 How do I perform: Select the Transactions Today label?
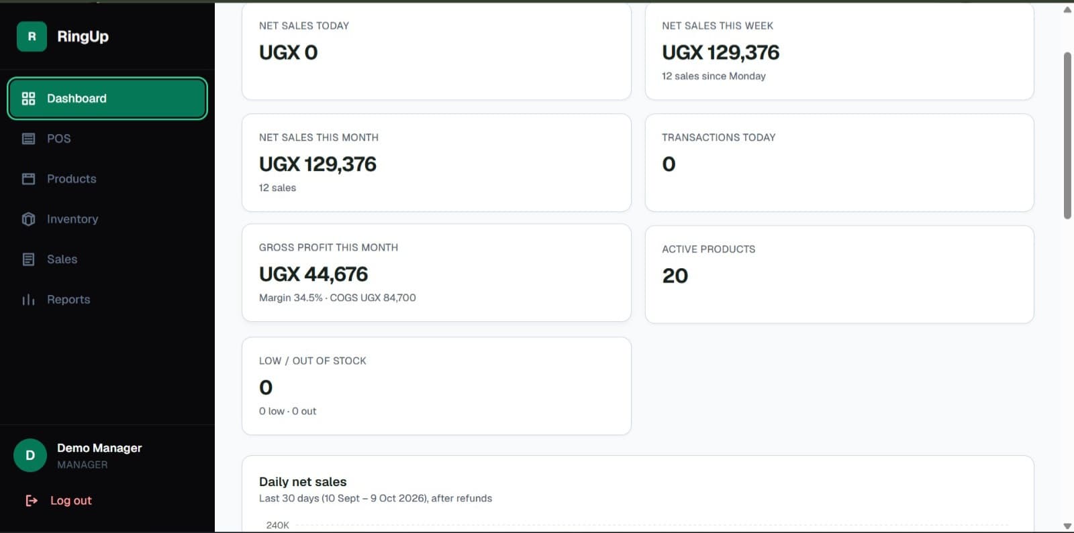(718, 137)
